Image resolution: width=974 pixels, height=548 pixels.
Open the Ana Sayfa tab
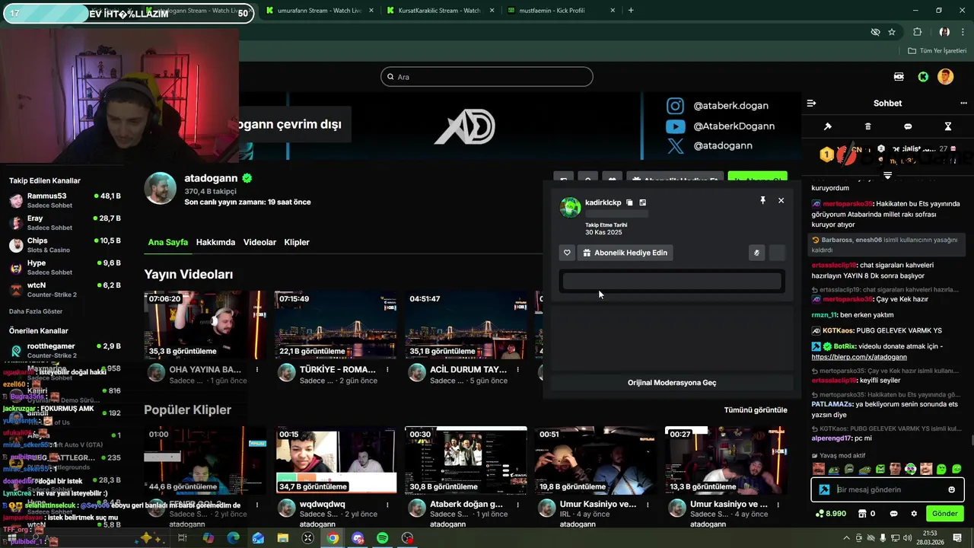167,242
